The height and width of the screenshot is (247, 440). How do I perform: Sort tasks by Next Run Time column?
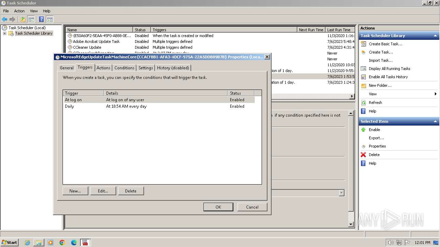[x=311, y=30]
